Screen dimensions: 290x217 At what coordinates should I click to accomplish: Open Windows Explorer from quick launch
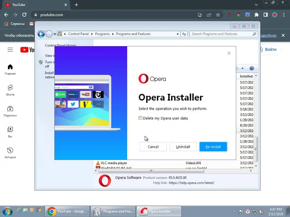[25, 210]
